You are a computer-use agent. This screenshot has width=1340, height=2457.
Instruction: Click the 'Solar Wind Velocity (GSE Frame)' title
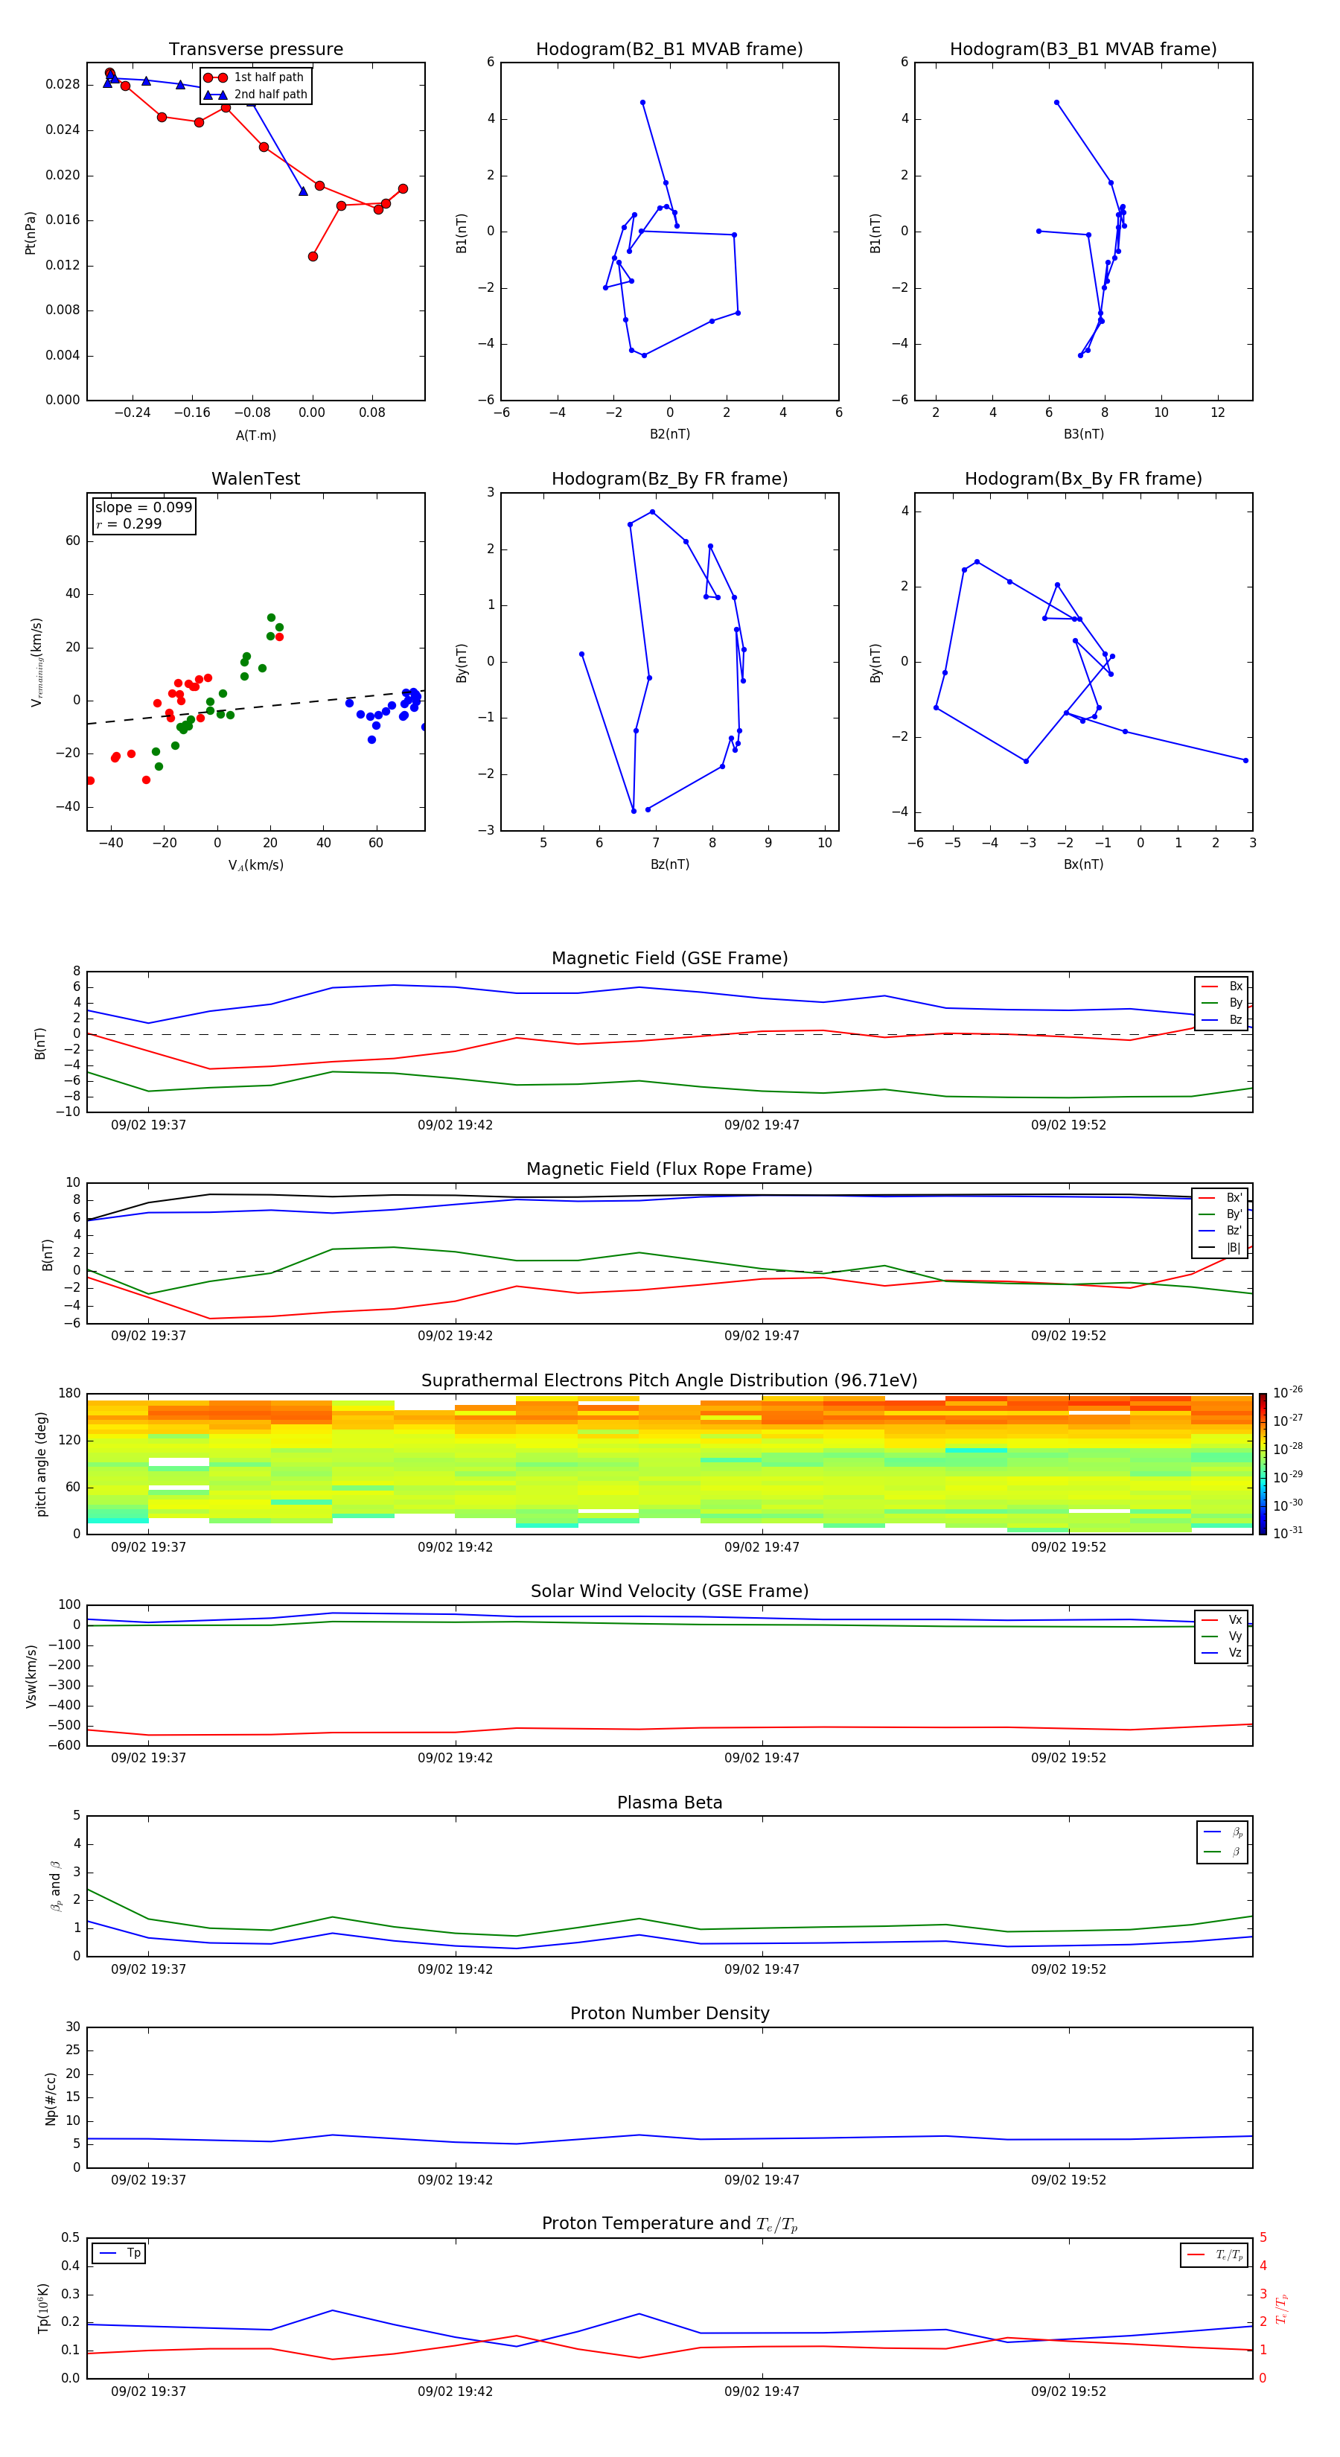(669, 1591)
